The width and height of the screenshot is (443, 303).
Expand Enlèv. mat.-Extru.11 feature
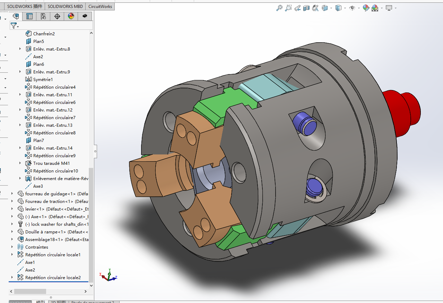click(x=20, y=95)
